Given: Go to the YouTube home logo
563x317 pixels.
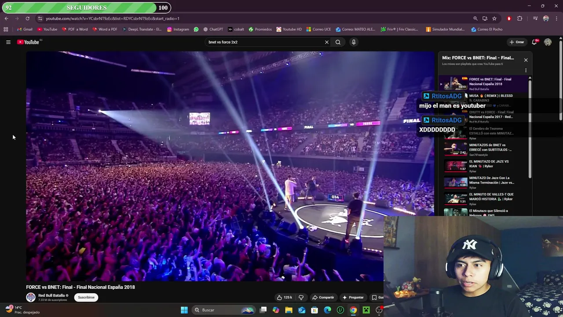Looking at the screenshot, I should click(29, 42).
